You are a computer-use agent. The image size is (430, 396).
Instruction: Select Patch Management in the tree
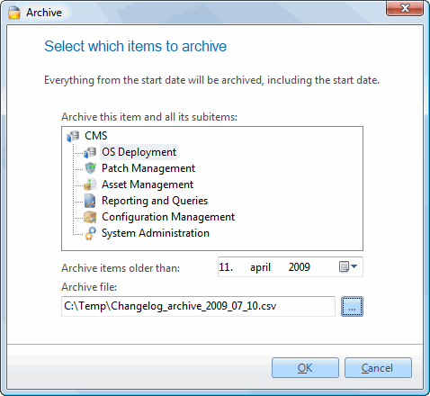(x=148, y=168)
